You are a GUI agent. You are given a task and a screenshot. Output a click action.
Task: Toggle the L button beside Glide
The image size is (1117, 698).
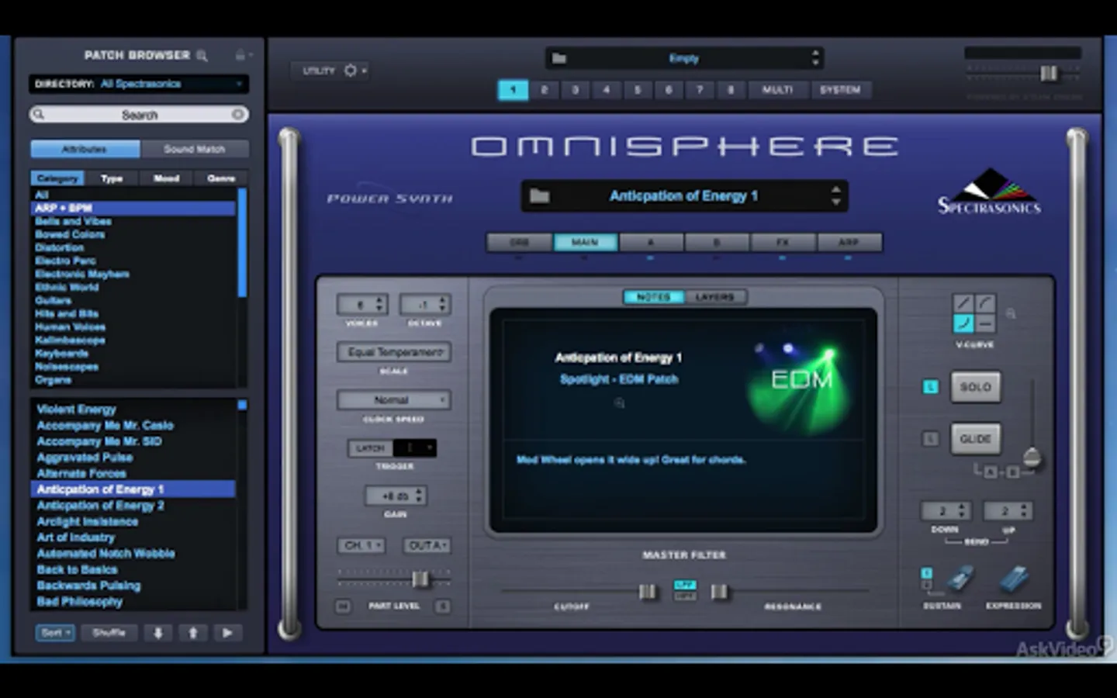tap(930, 439)
